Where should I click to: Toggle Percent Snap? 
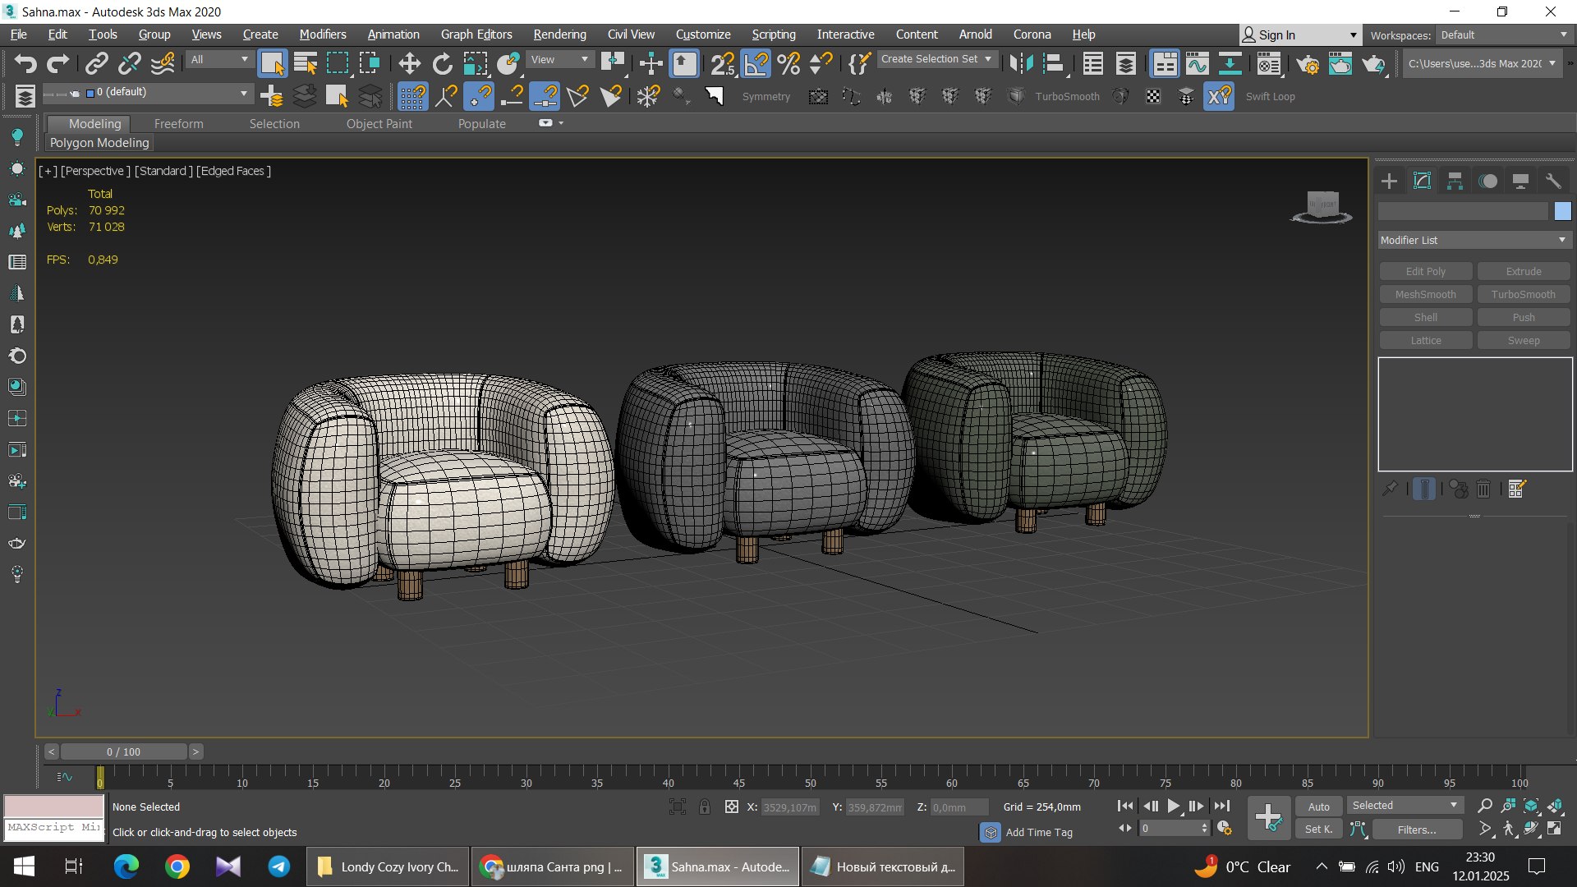coord(788,63)
